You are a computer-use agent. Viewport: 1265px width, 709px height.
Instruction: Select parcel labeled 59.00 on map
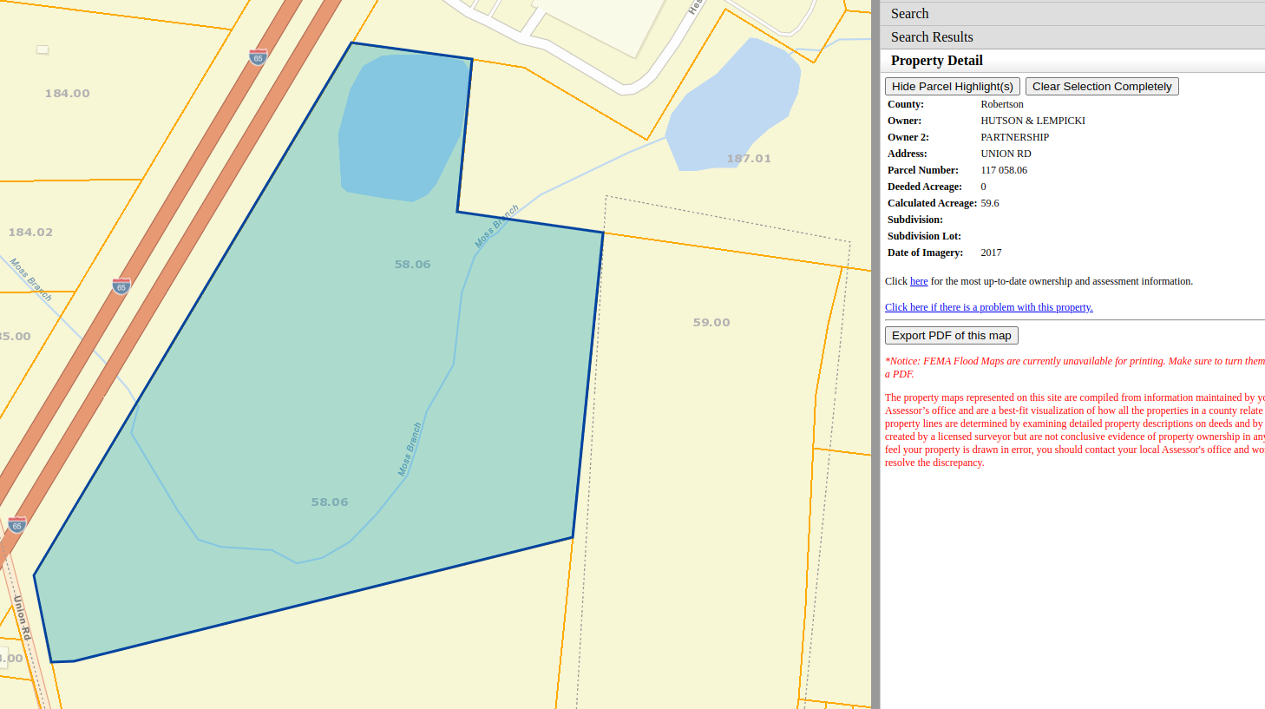click(x=711, y=323)
